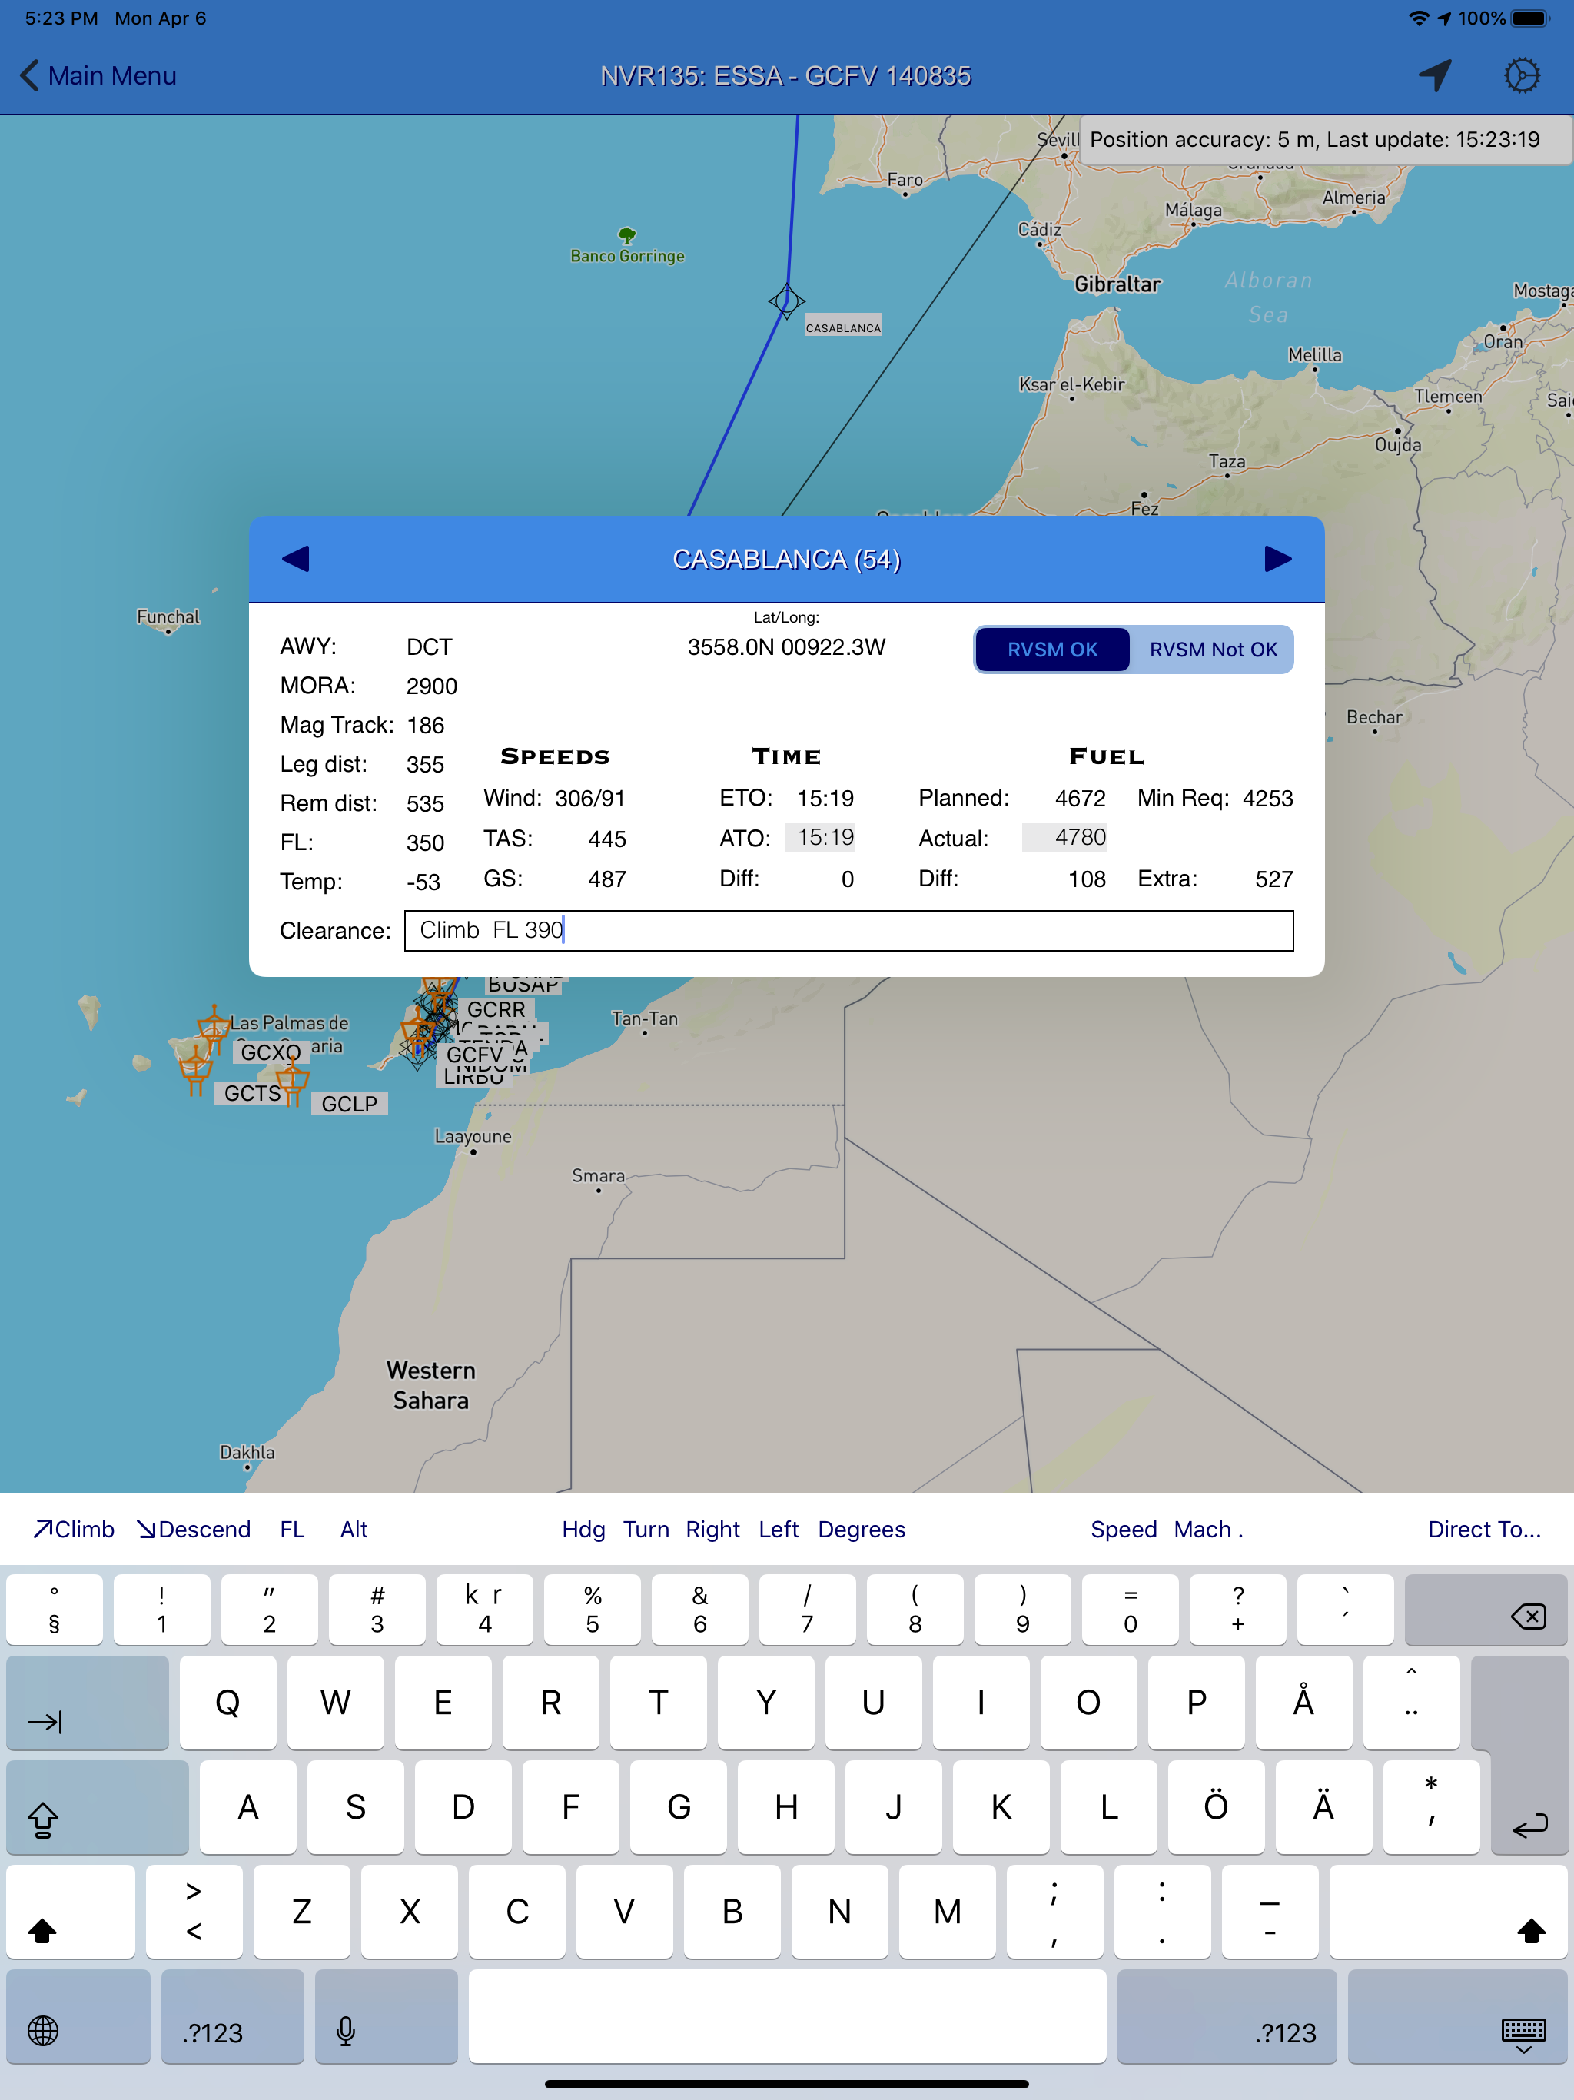Insert the Climb clearance shortcut
1574x2100 pixels.
pyautogui.click(x=74, y=1530)
